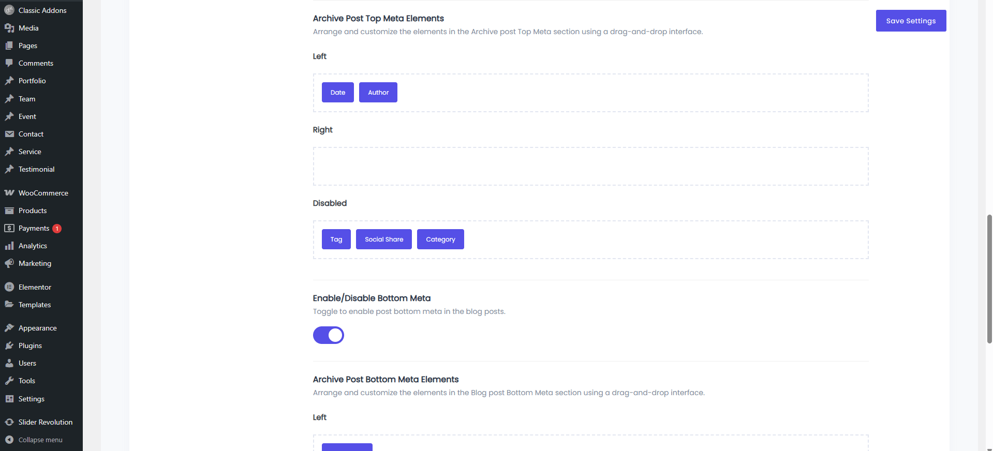Click the page vertical scrollbar thumb
The height and width of the screenshot is (451, 993).
989,279
